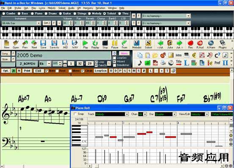Save song as WAV file icon
This screenshot has height=168, width=234.
(x=75, y=44)
